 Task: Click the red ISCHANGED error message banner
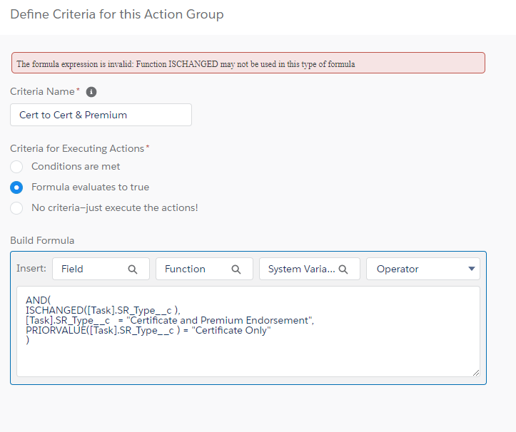(x=248, y=63)
